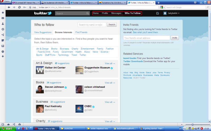The width and height of the screenshot is (211, 131).
Task: Open the 8 getting started - Paint taskbar item
Action: pos(152,129)
